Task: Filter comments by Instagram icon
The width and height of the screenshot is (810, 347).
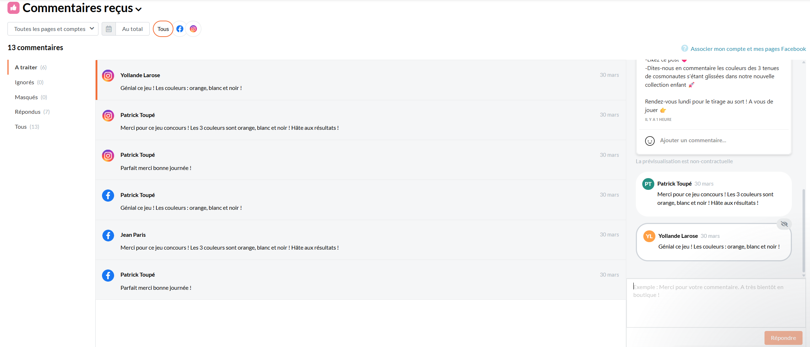Action: [193, 29]
